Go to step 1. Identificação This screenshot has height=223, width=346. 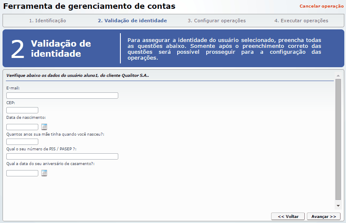pos(47,21)
